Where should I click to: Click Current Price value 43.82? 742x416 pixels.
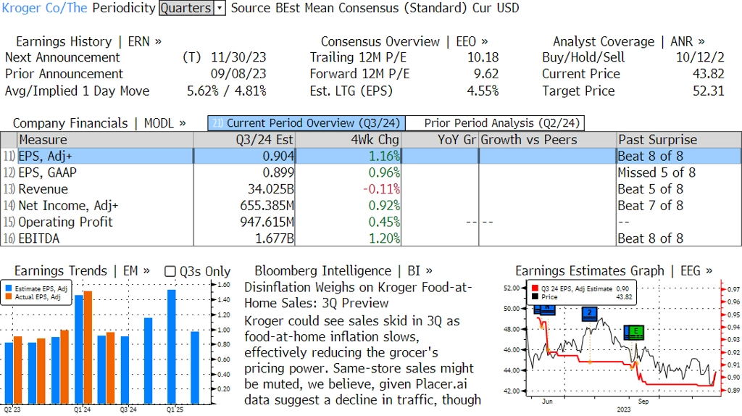click(709, 74)
